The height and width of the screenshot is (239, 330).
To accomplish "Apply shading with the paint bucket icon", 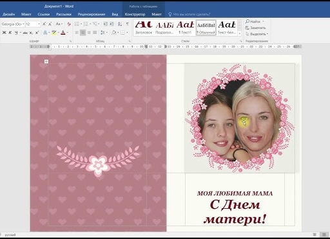I will 114,33.
